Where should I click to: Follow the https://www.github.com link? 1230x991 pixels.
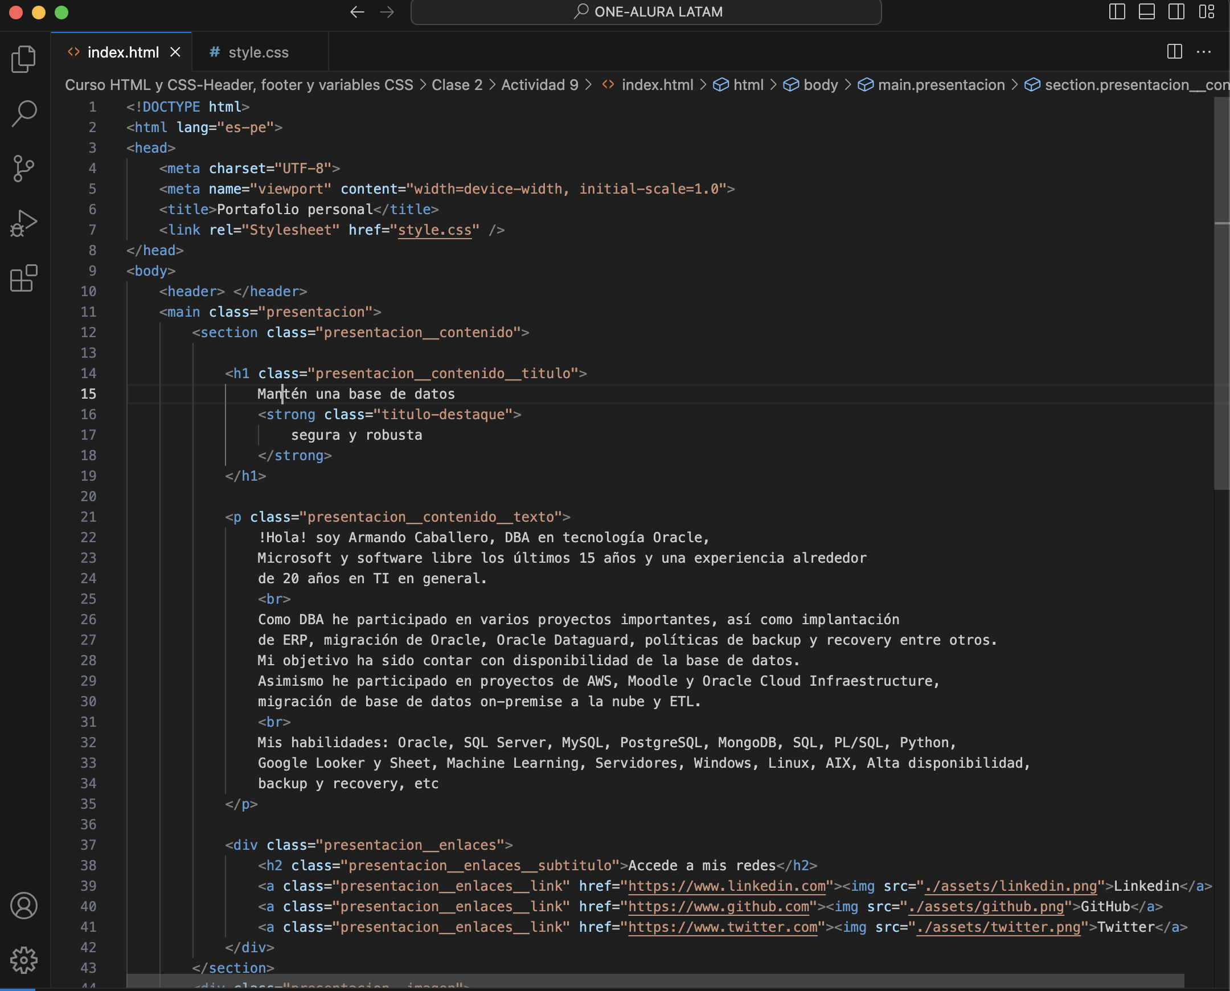[719, 907]
